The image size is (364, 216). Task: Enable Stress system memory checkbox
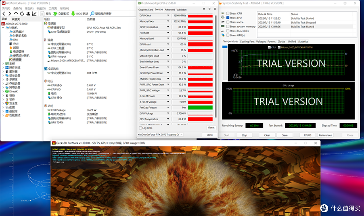(x=228, y=26)
